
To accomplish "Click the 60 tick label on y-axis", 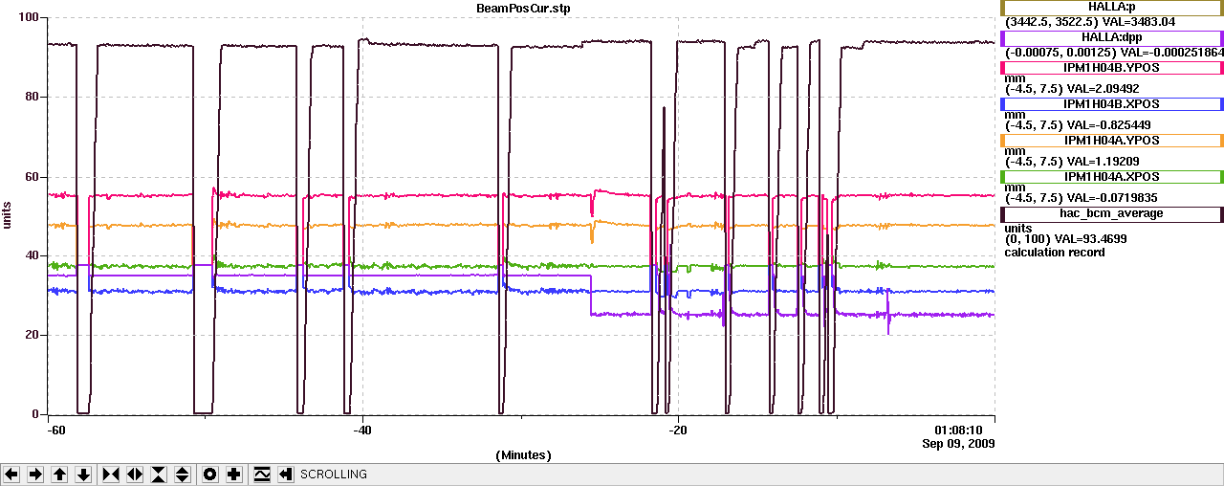I will [33, 176].
